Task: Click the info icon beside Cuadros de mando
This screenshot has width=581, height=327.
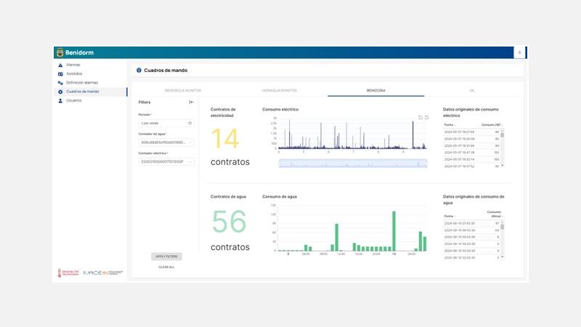Action: [x=139, y=70]
